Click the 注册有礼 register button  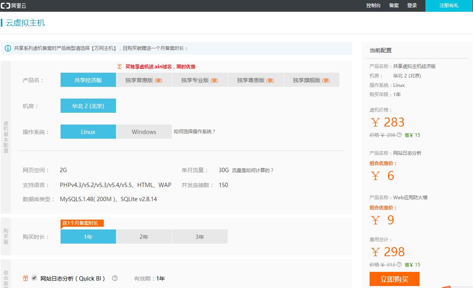coord(449,6)
